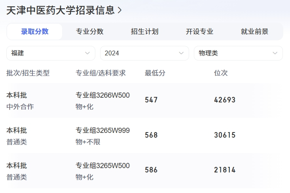Click 专业组3265W999 group name
This screenshot has height=193, width=290.
click(102, 131)
